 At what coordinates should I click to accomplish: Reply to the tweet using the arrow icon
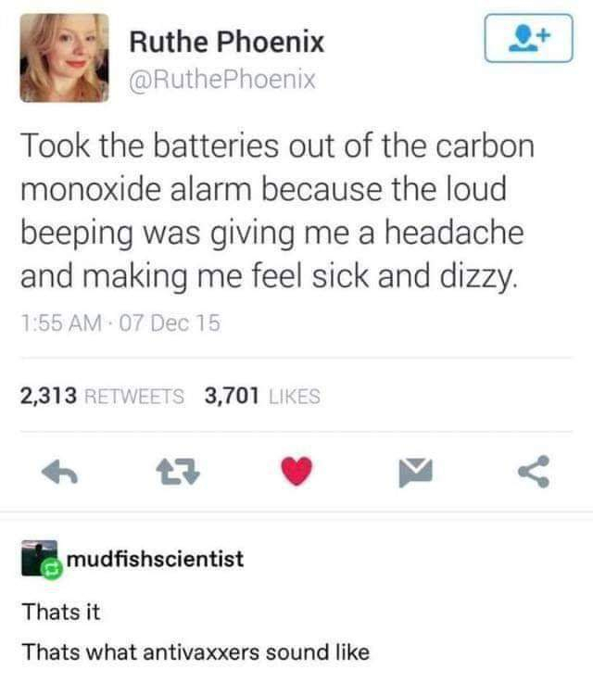click(59, 473)
